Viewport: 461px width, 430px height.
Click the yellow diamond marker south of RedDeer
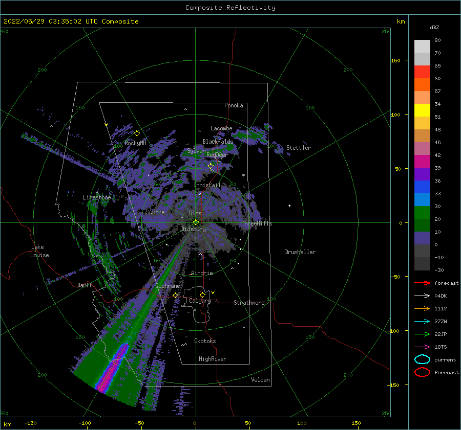tap(211, 166)
